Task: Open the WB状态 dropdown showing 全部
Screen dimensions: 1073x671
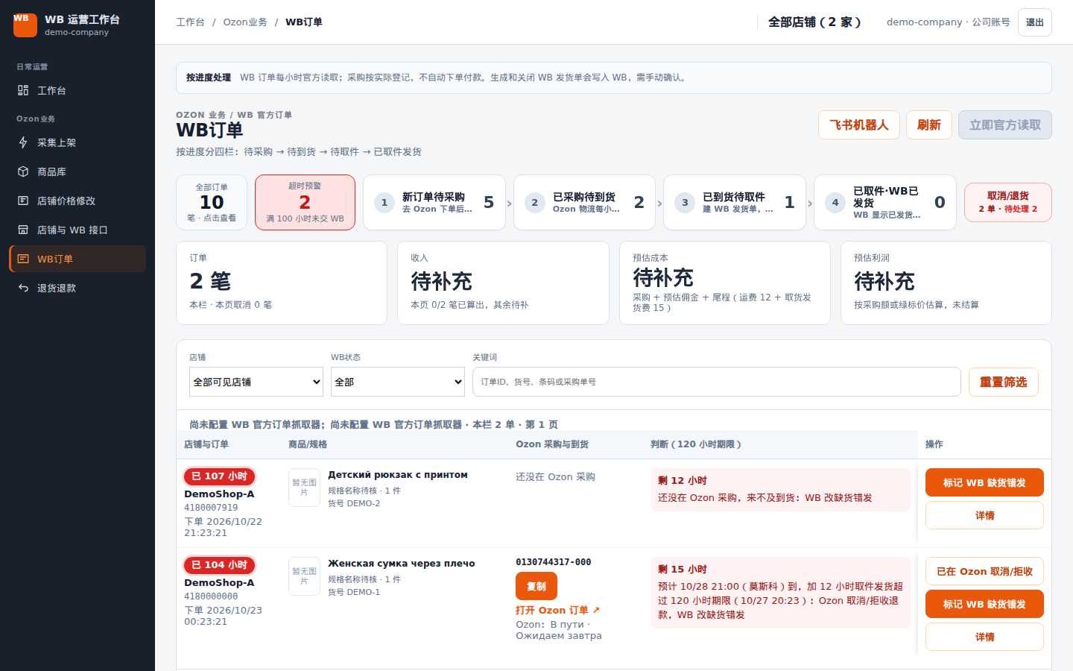Action: [x=398, y=382]
